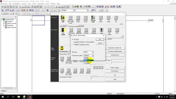Select the CC-Link icon in PLC side I/F

pos(86,30)
